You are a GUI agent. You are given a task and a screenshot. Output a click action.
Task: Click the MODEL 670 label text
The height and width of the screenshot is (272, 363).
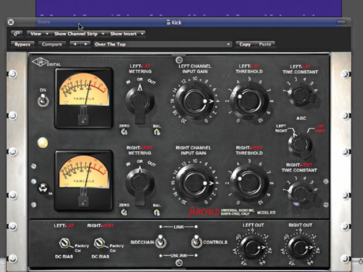(266, 212)
